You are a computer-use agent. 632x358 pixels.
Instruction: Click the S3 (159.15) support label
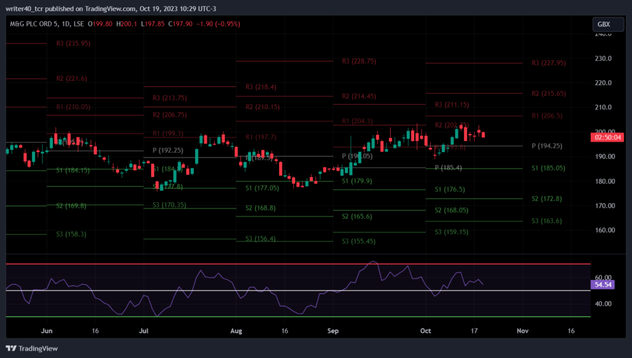451,232
